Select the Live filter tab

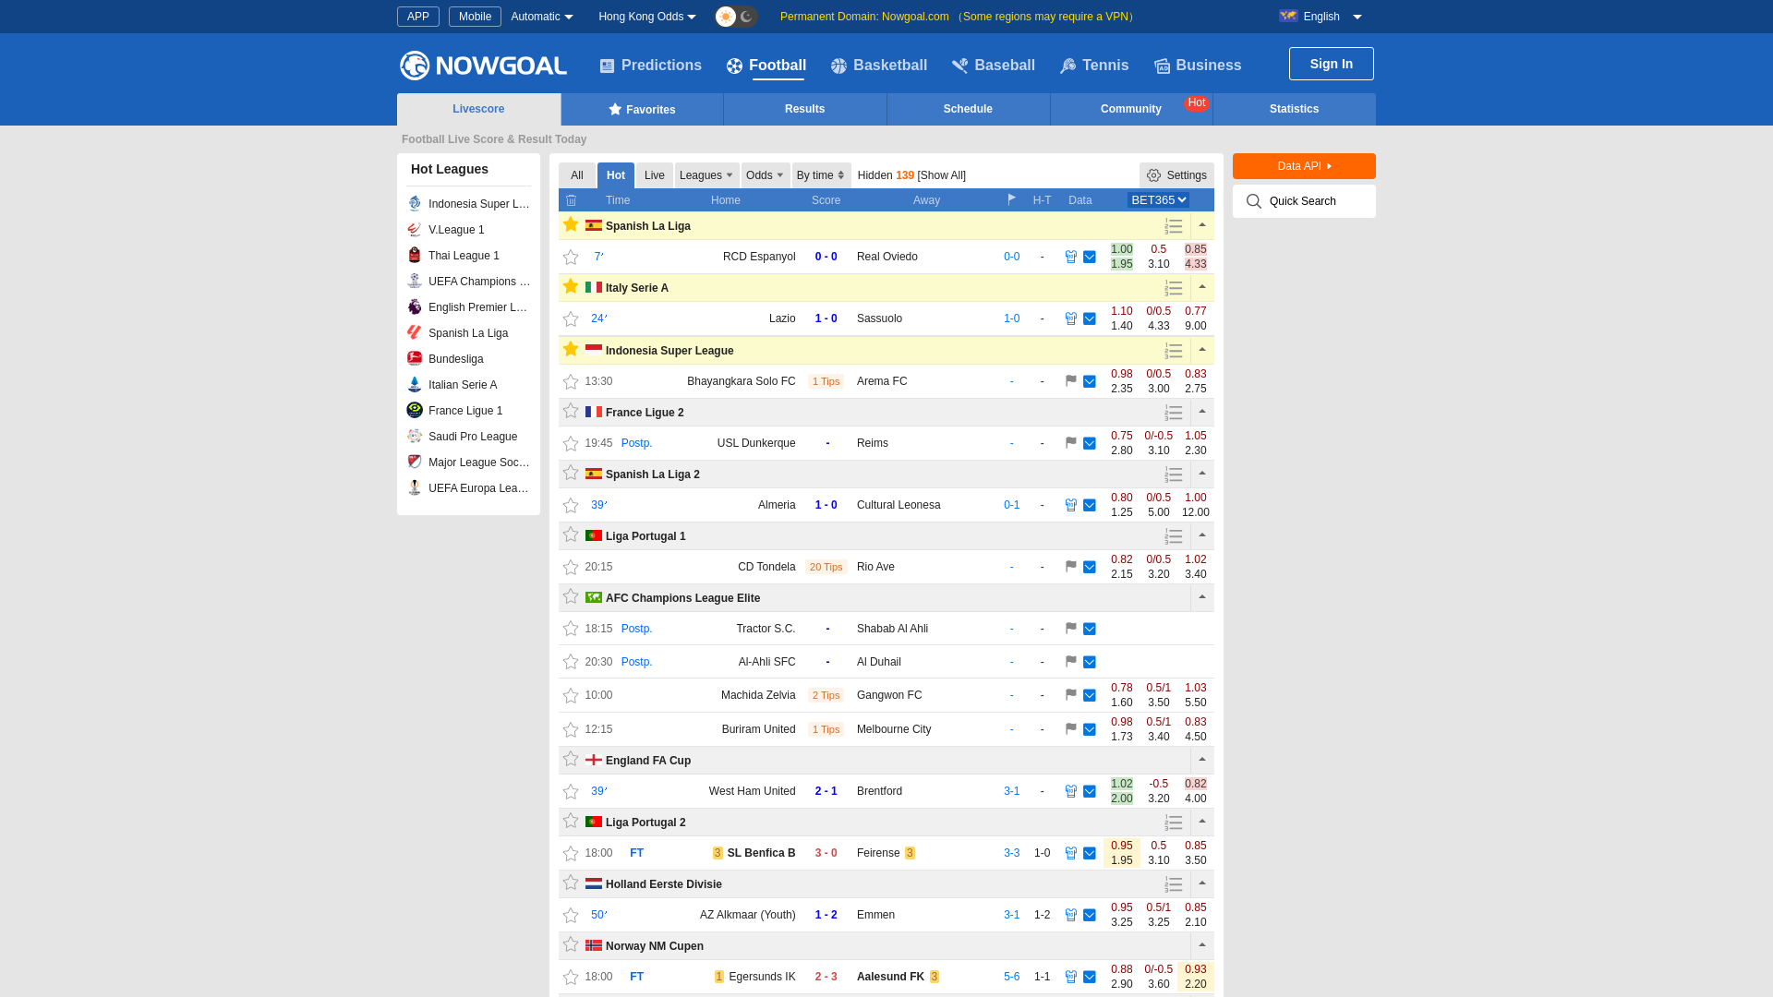coord(655,175)
